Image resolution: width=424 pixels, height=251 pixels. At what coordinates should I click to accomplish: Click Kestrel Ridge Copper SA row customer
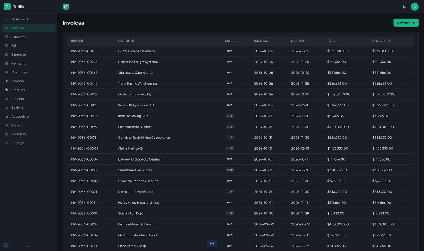pyautogui.click(x=136, y=105)
